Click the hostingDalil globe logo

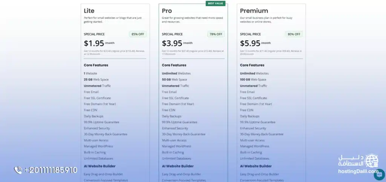point(372,160)
